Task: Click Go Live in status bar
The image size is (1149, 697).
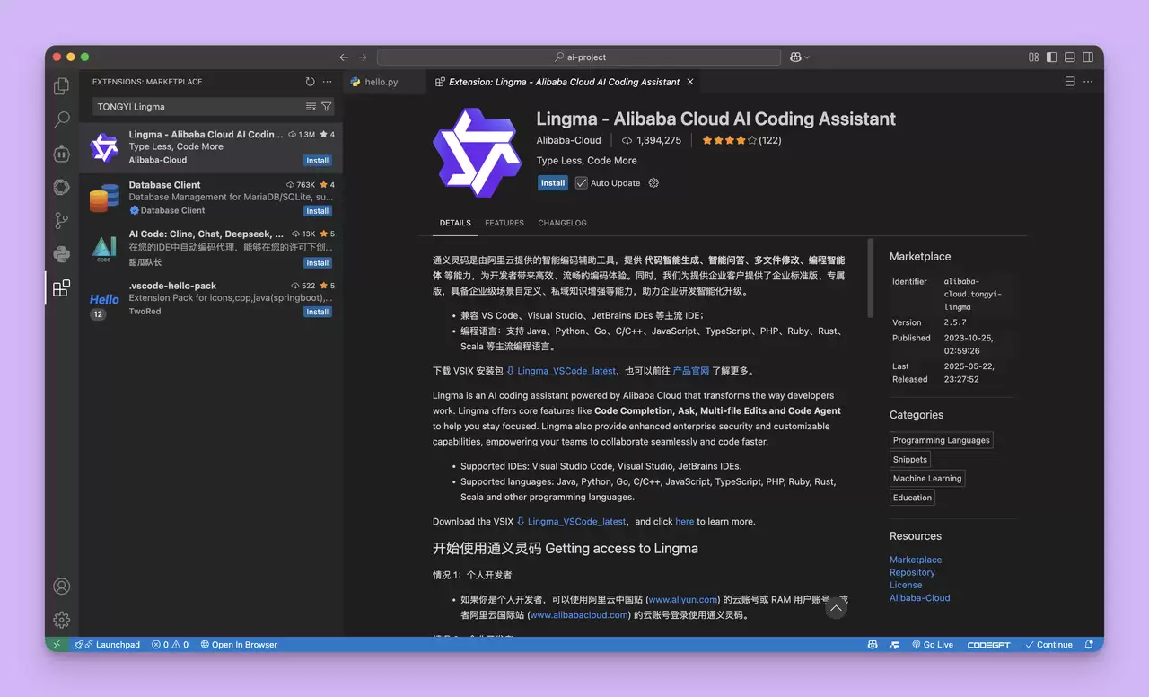Action: [x=933, y=645]
